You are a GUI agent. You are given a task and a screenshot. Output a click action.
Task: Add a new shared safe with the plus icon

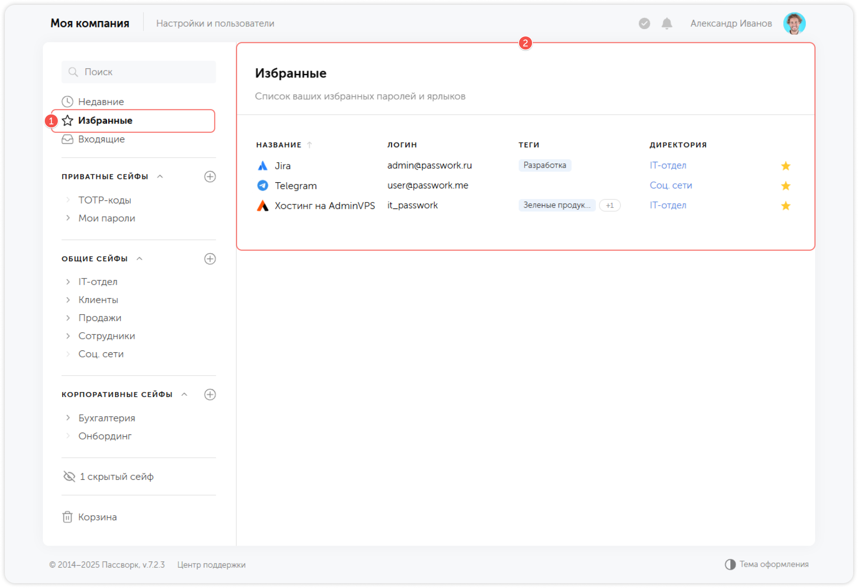point(210,259)
